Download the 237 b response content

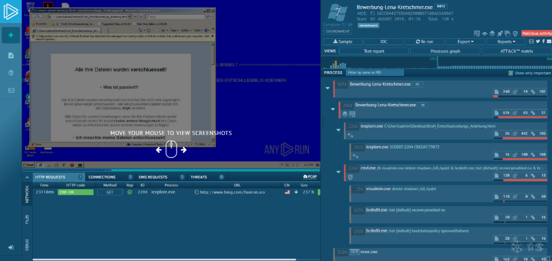296,192
